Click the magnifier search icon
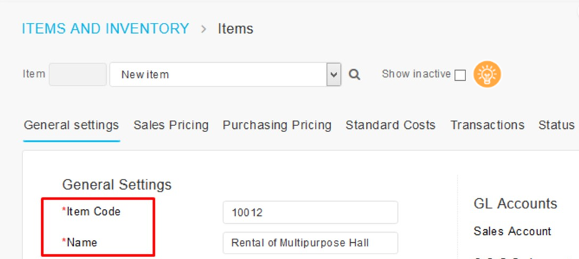This screenshot has height=259, width=579. coord(355,75)
